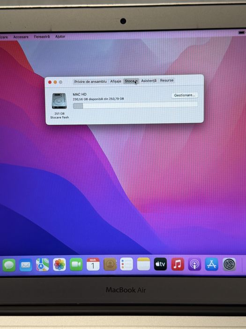The width and height of the screenshot is (246, 329).
Task: Launch Maps from the Dock
Action: click(x=43, y=265)
